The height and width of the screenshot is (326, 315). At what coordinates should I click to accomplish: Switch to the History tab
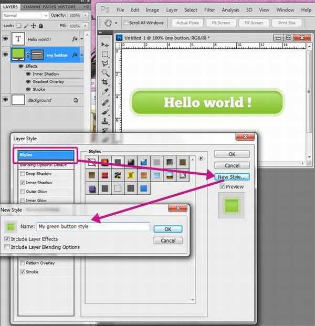coord(67,6)
